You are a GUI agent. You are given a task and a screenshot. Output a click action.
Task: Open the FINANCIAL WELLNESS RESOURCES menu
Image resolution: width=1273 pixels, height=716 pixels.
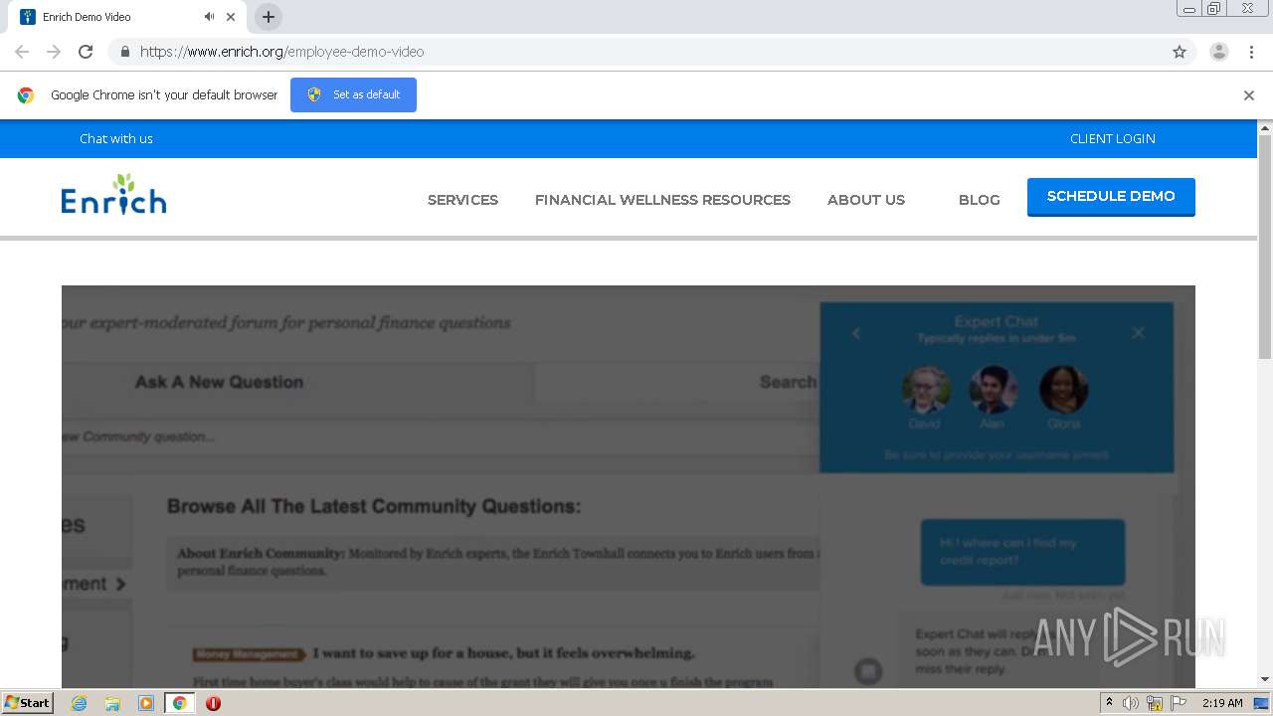click(662, 200)
